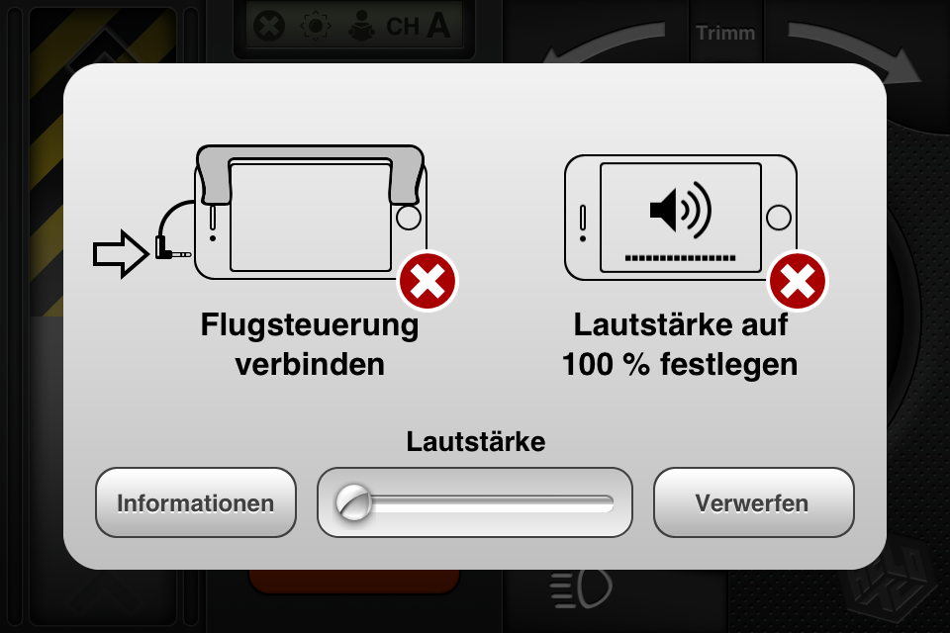Open the Informationen button
The height and width of the screenshot is (633, 950).
pos(196,502)
